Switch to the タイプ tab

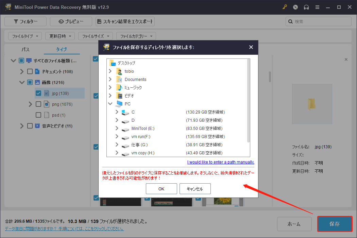[62, 49]
